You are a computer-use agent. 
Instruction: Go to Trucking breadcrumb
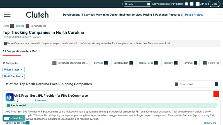coord(20,26)
